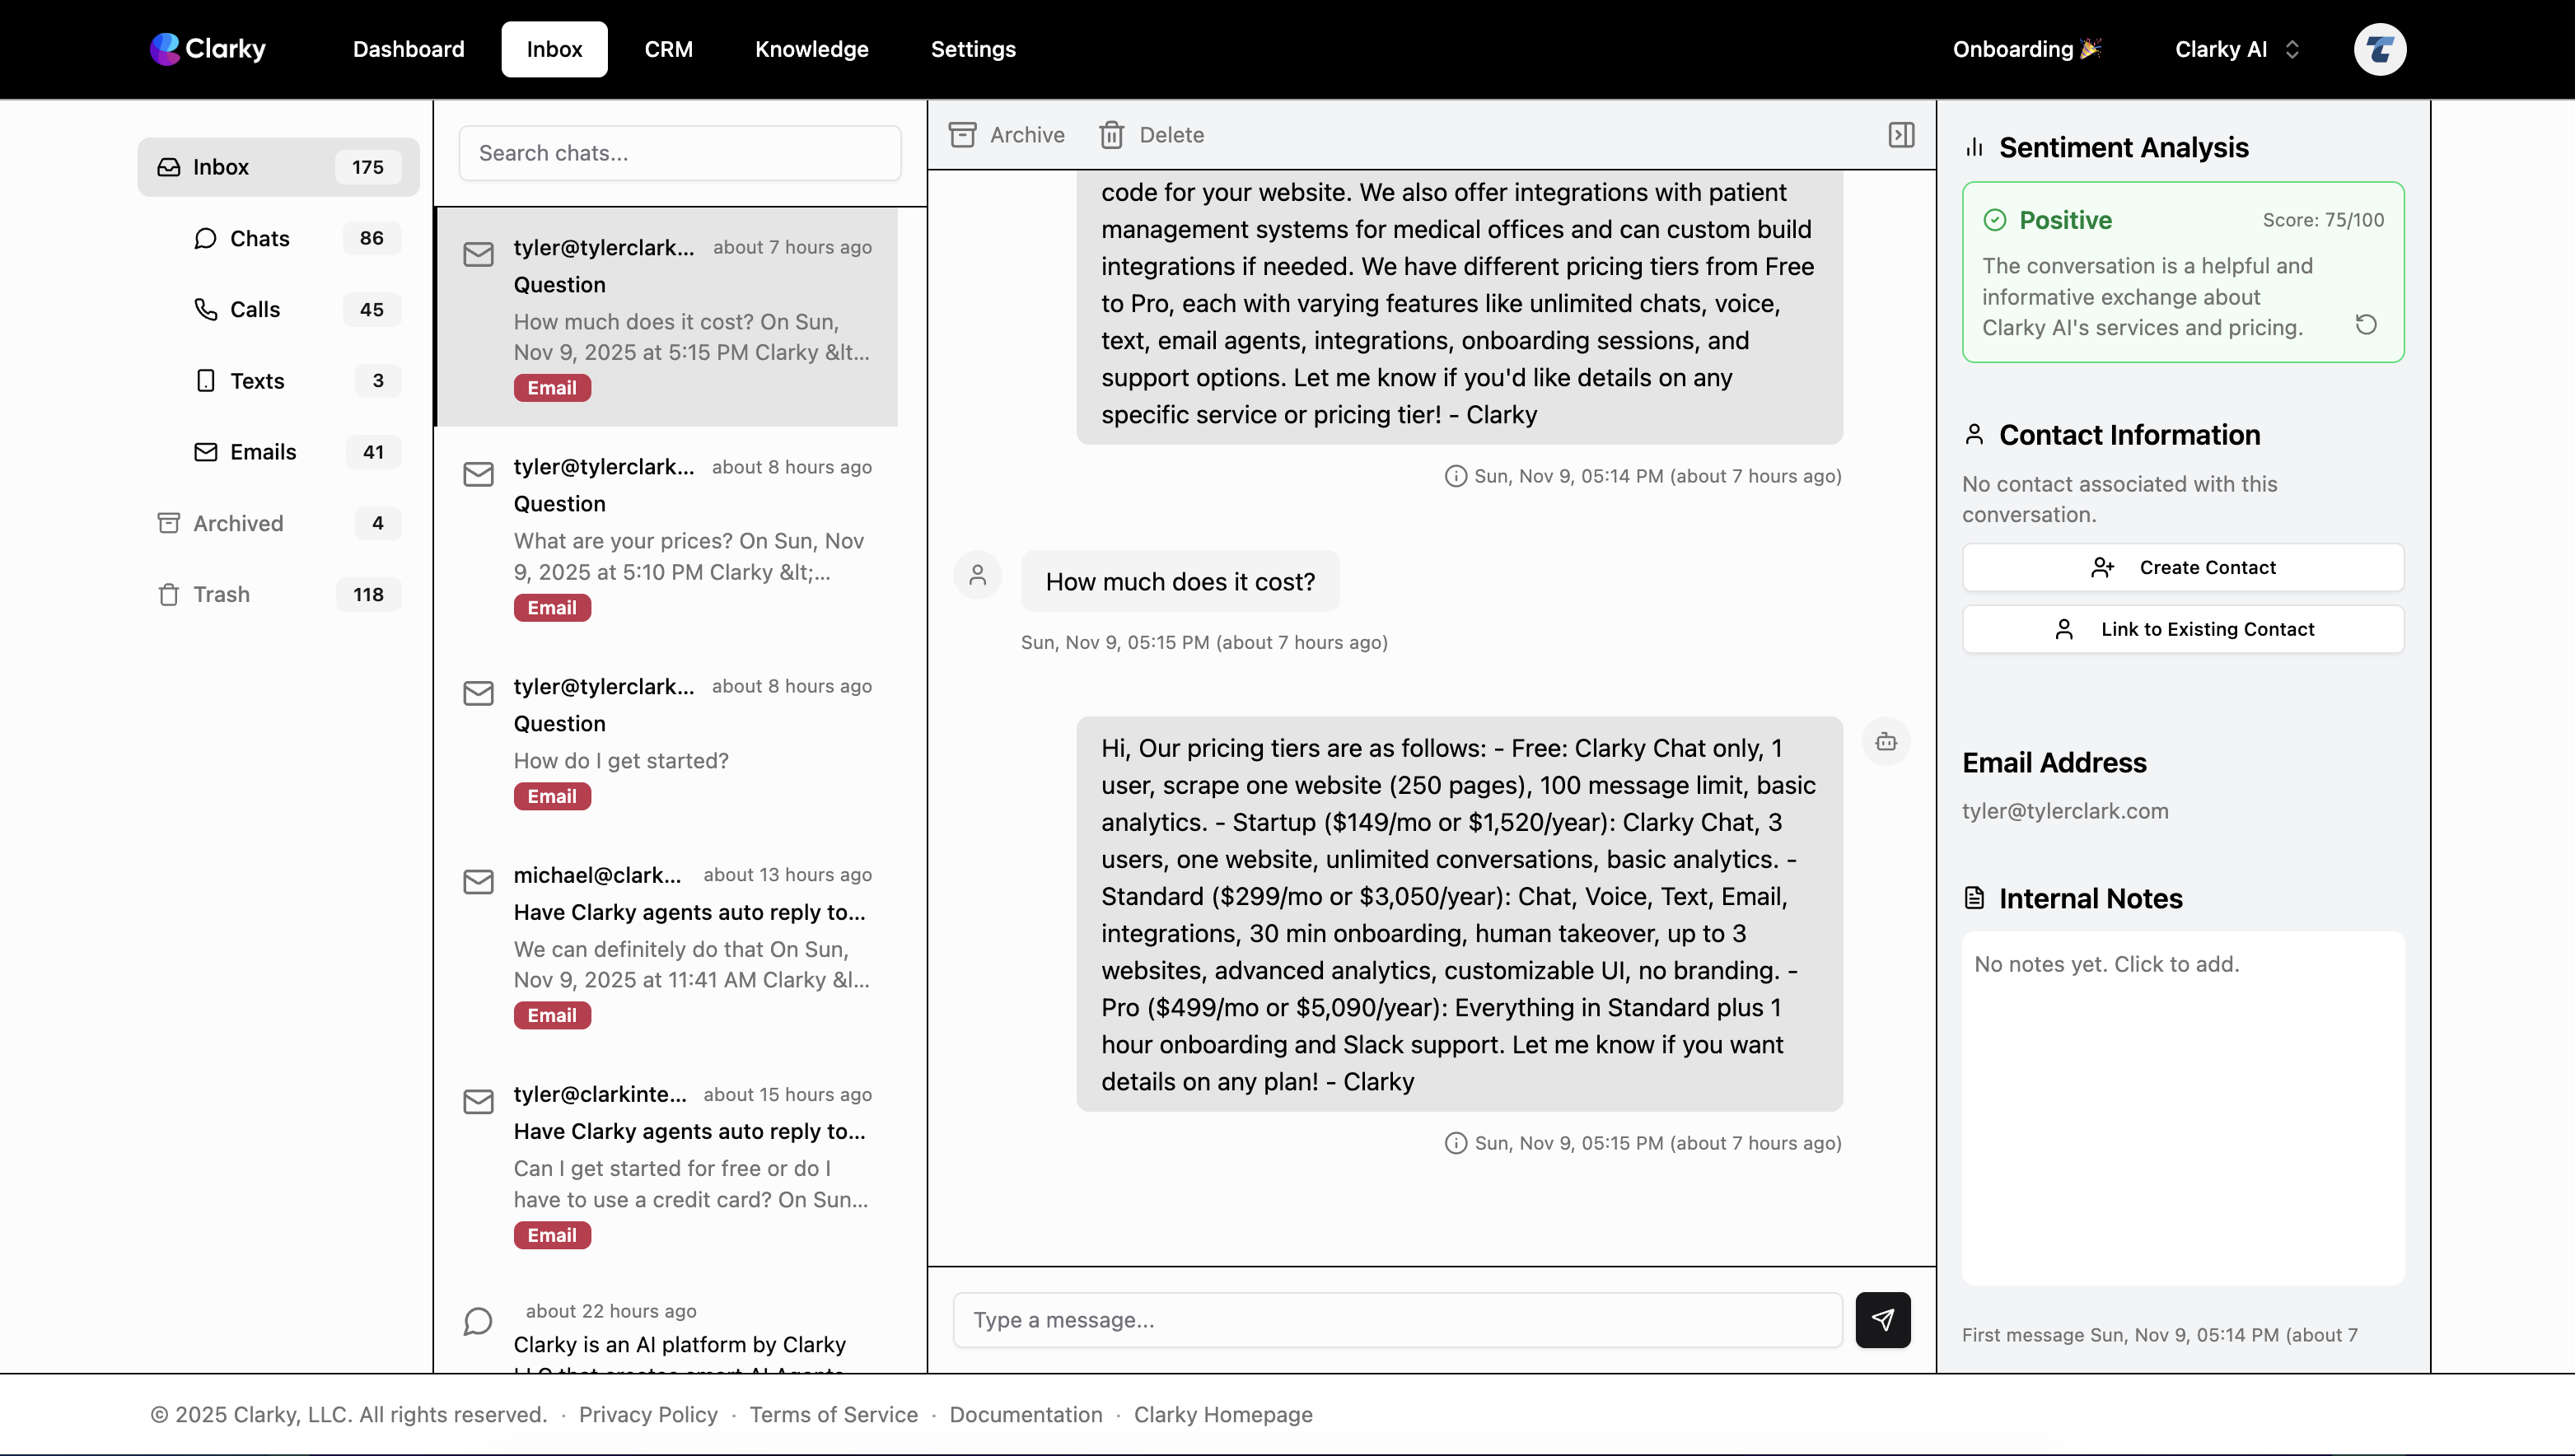Filter inbox by Calls
Viewport: 2575px width, 1456px height.
pyautogui.click(x=255, y=310)
